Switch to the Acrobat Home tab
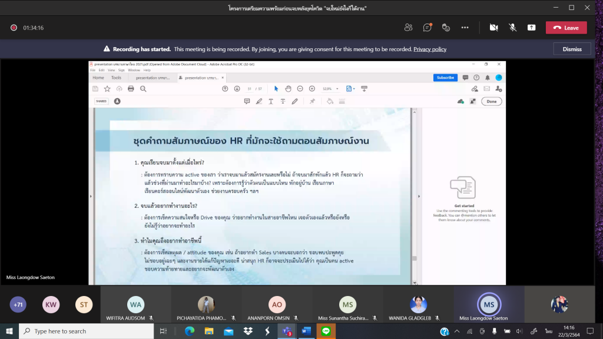 point(98,78)
